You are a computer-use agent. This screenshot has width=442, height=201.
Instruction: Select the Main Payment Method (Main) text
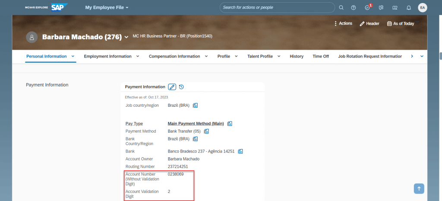click(x=196, y=123)
